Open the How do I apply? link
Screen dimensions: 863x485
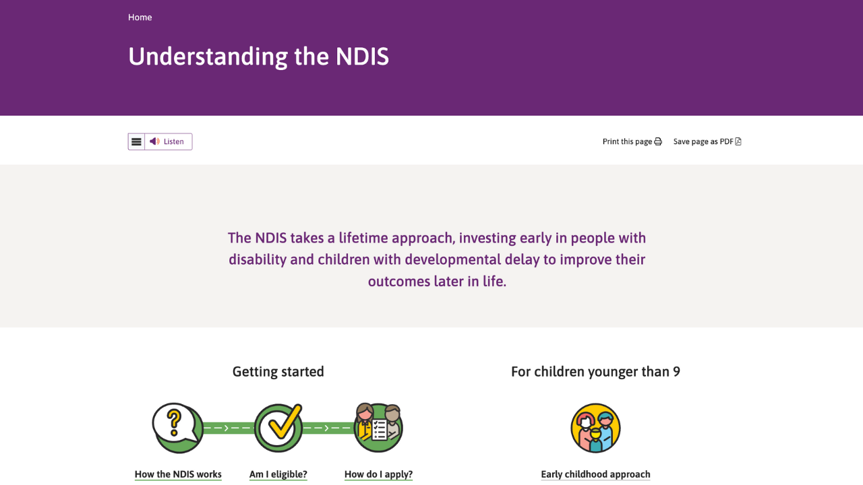(378, 474)
